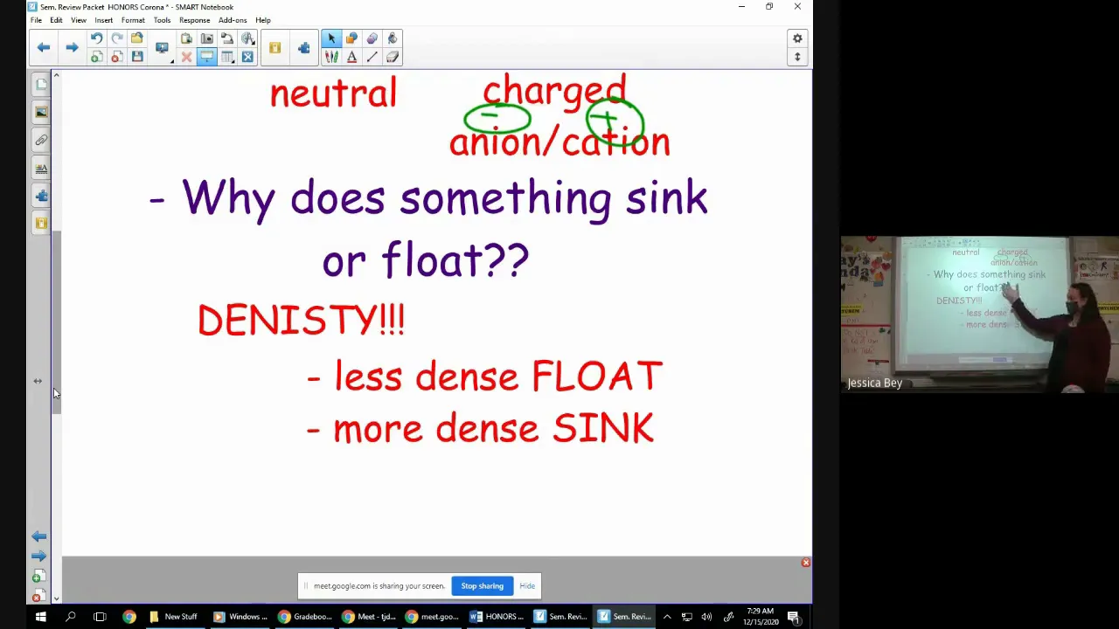Open the Attachments paperclip side tab
This screenshot has width=1119, height=629.
point(41,141)
